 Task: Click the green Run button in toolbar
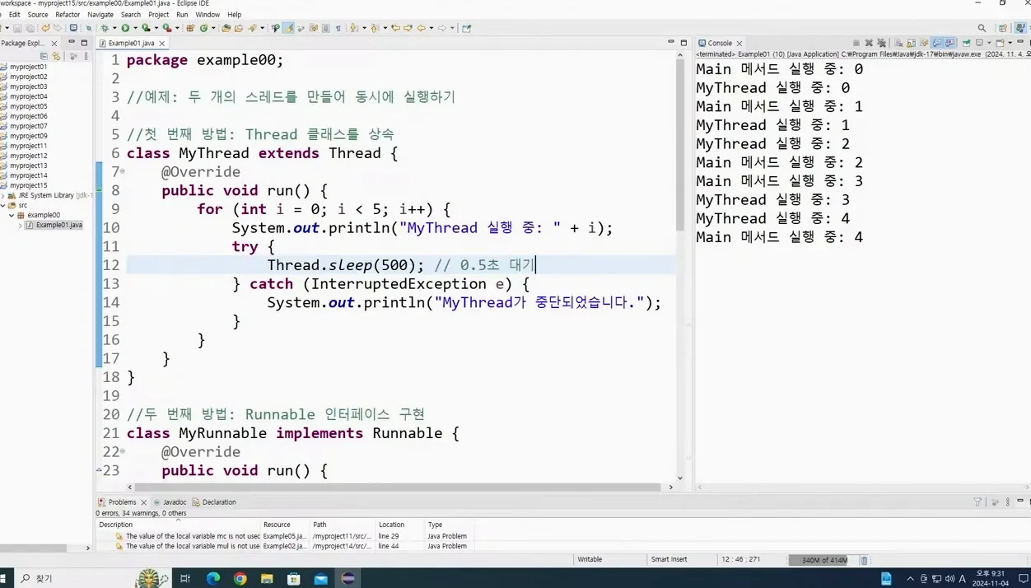[x=125, y=28]
